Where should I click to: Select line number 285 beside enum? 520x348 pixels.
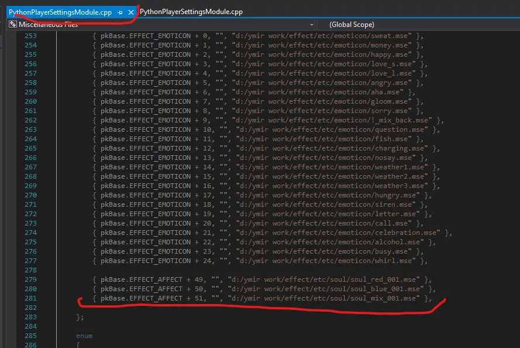[29, 336]
